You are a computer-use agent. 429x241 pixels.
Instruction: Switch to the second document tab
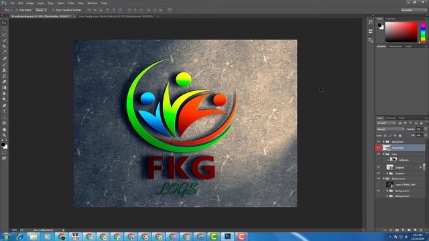[117, 16]
